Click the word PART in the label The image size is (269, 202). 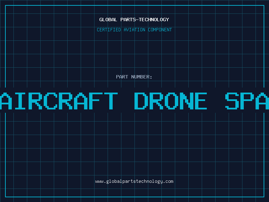tap(122, 77)
